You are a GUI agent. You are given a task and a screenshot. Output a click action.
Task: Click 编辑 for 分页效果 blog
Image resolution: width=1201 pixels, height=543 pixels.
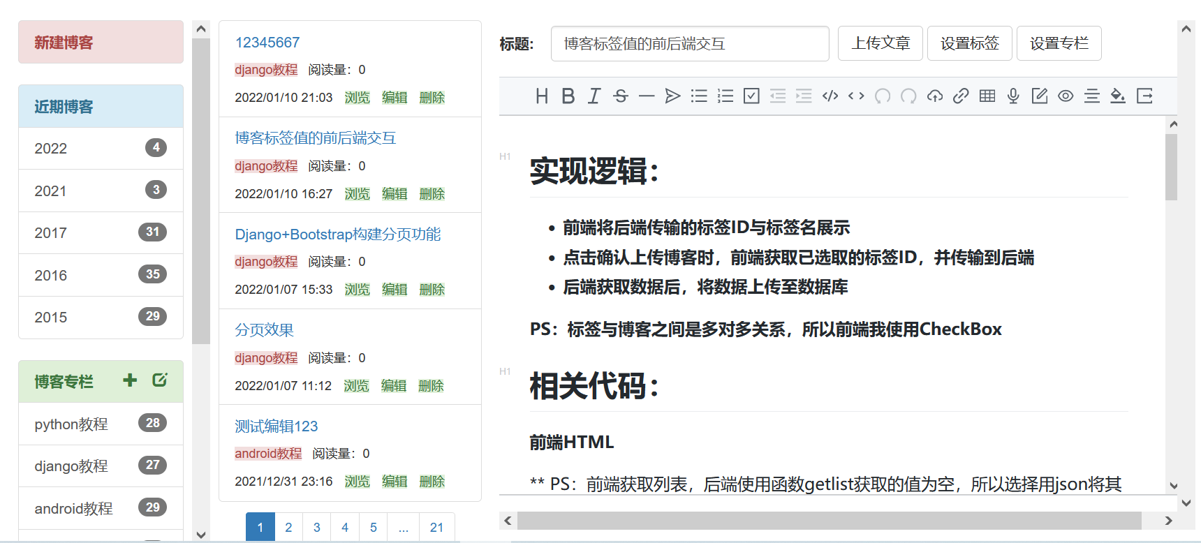(x=394, y=386)
